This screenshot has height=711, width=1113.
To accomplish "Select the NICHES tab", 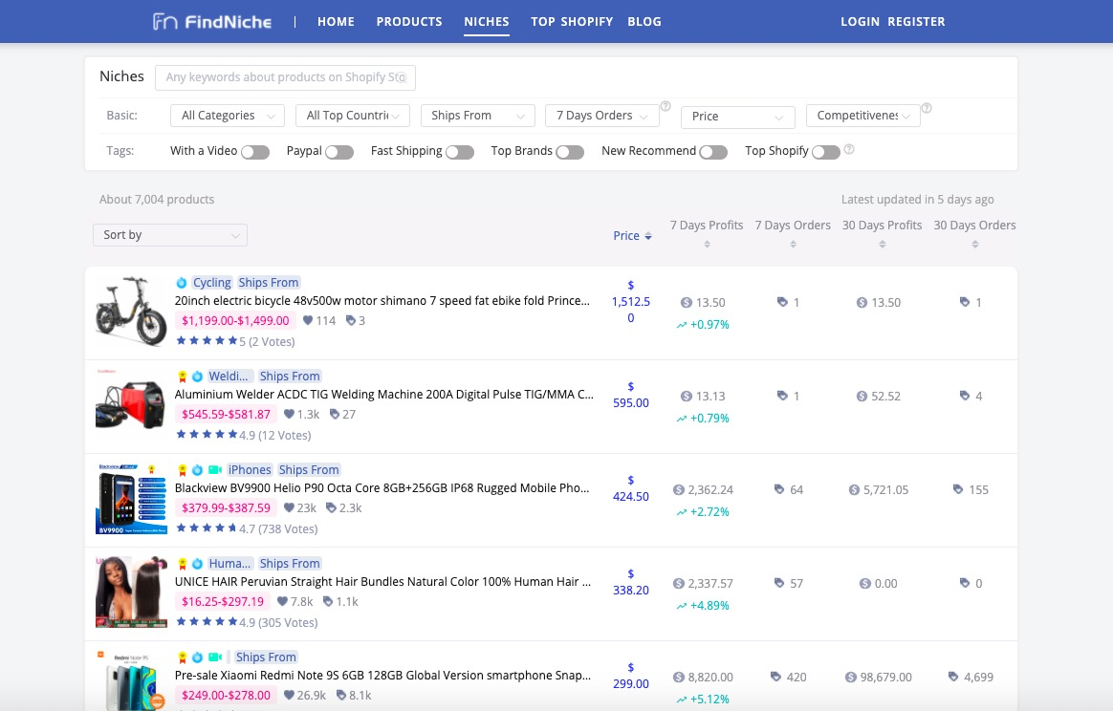I will 487,21.
